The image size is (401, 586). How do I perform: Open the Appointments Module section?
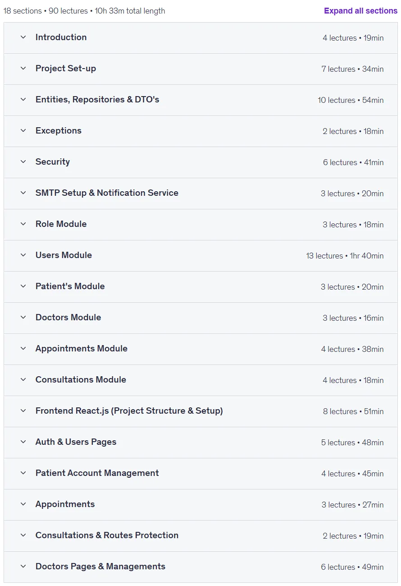pyautogui.click(x=200, y=349)
